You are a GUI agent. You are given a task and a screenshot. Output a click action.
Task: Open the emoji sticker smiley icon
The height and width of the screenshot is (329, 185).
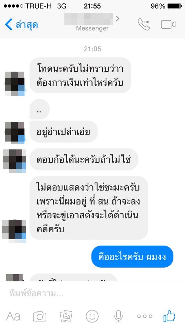point(92,316)
